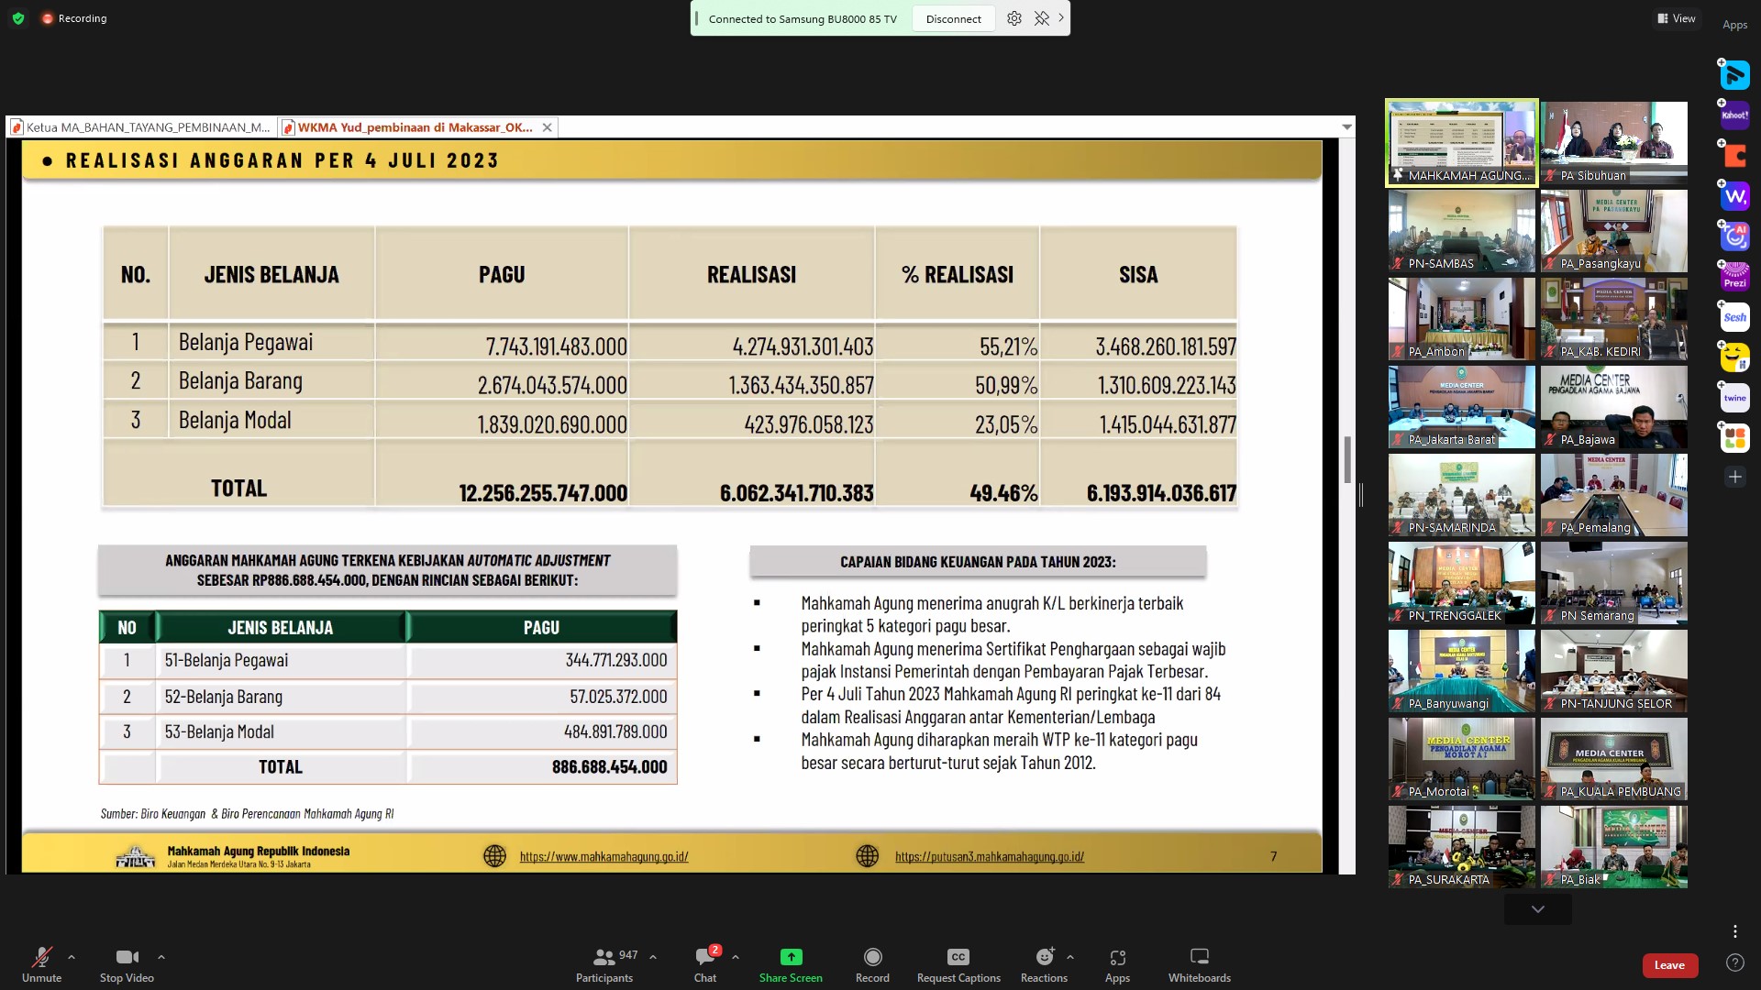Click the shared document vertical scrollbar
Image resolution: width=1761 pixels, height=990 pixels.
coord(1347,460)
